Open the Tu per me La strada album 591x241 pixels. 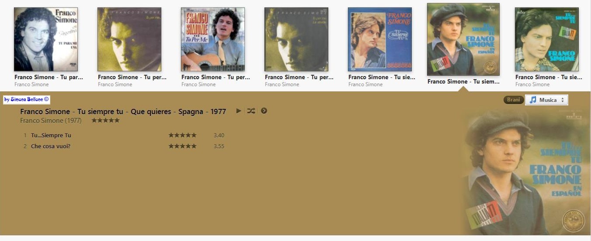[296, 39]
